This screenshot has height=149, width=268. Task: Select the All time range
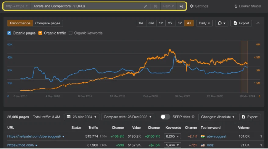point(189,23)
